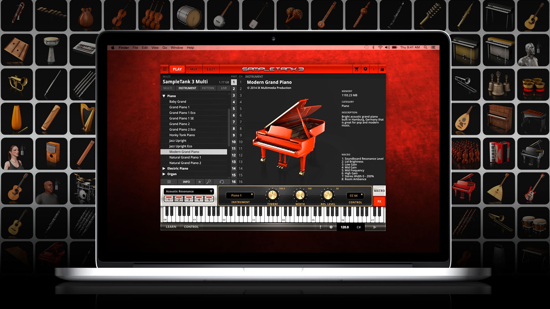Image resolution: width=550 pixels, height=309 pixels.
Task: Click the WIDTH knob
Action: 300,195
